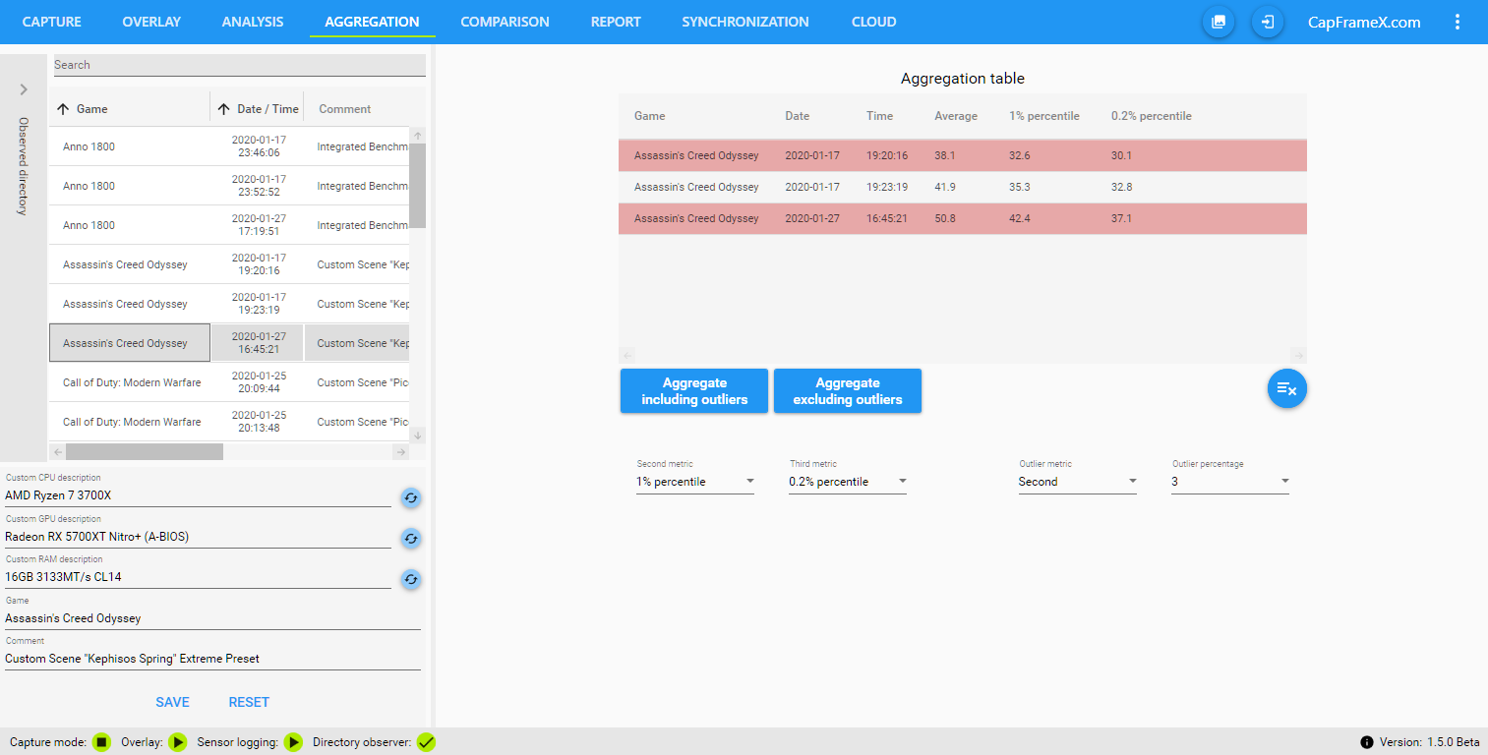This screenshot has width=1488, height=755.
Task: Switch to the Analysis tab
Action: 253,22
